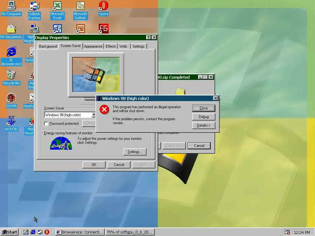Expand error details with Details>> button

204,125
